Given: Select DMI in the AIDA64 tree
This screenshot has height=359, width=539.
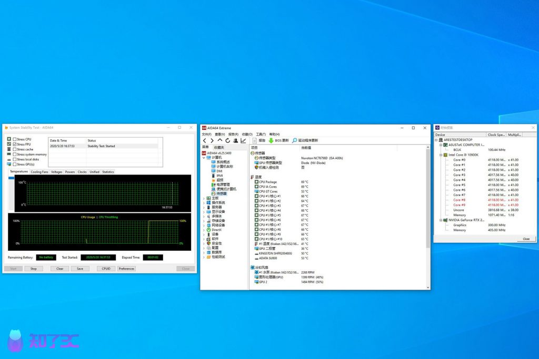Looking at the screenshot, I should point(217,171).
